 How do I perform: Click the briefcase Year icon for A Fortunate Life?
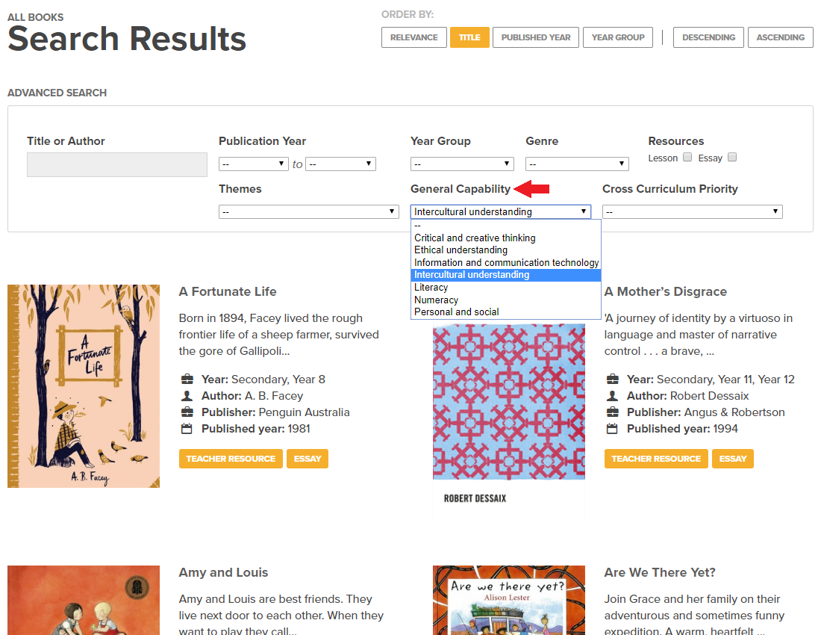coord(187,380)
